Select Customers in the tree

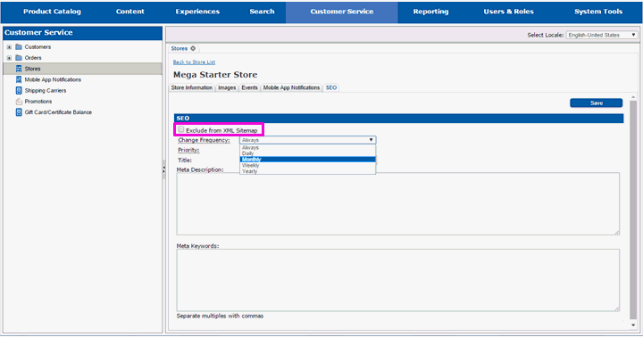coord(38,47)
